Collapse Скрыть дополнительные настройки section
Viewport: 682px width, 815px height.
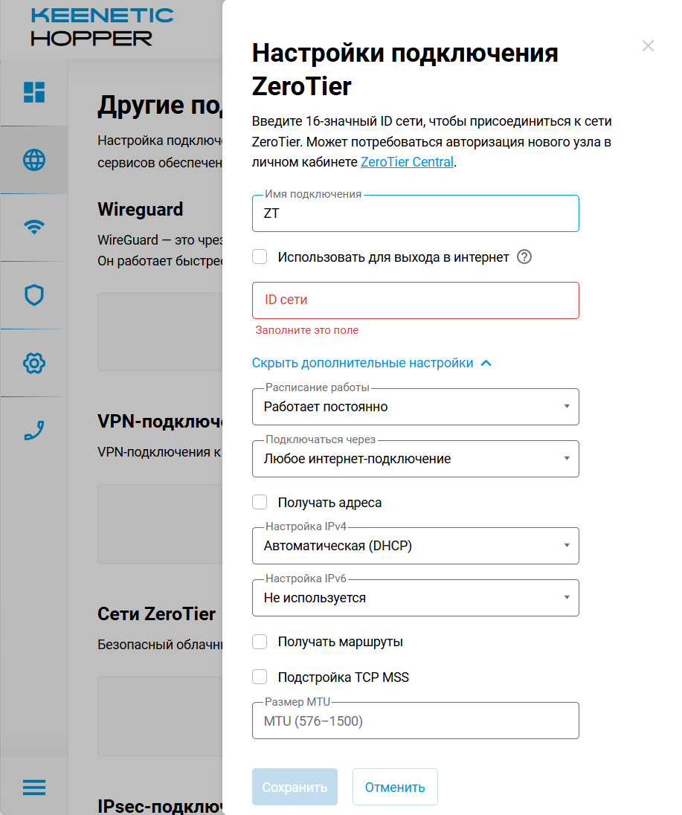pyautogui.click(x=372, y=363)
